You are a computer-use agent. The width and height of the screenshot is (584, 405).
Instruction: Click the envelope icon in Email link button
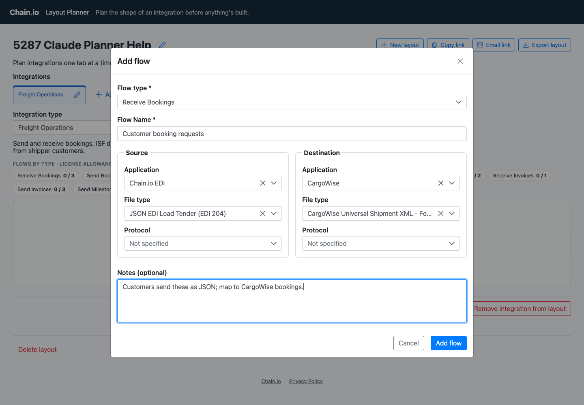(x=480, y=45)
